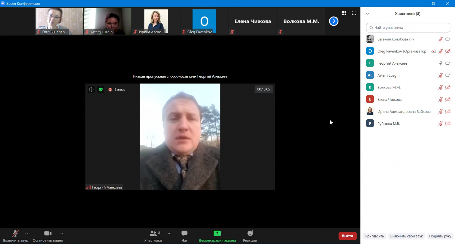Open video options arrow next to camera
Viewport: 455px width, 244px height.
[62, 233]
